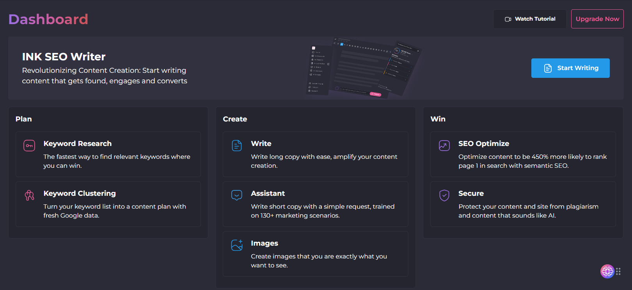
Task: Click 'Protect your content and site' text
Action: 528,211
